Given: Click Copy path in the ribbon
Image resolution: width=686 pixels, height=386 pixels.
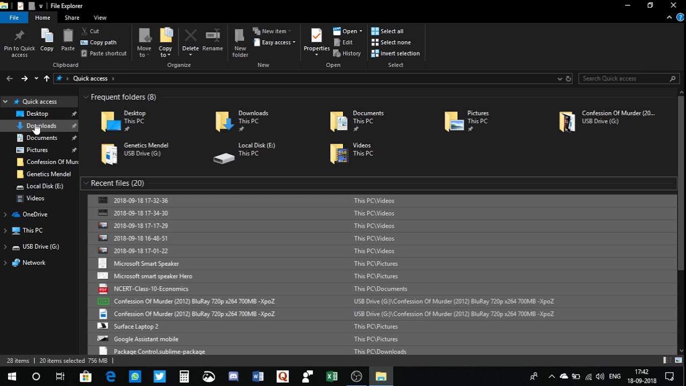Looking at the screenshot, I should tap(99, 42).
